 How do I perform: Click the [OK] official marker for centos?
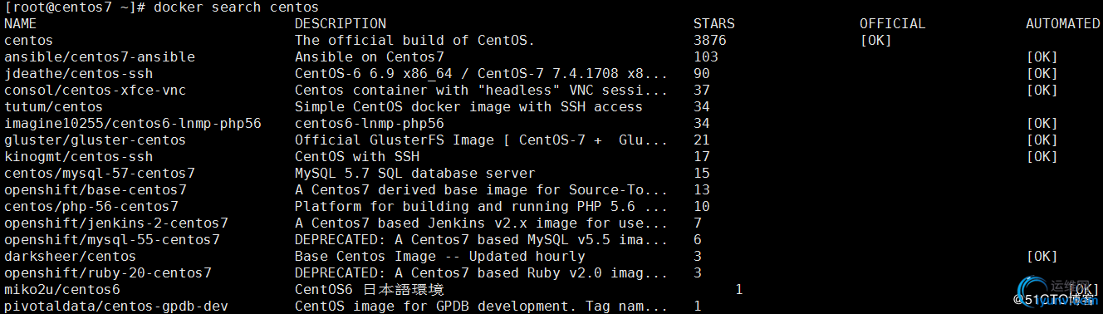(876, 40)
